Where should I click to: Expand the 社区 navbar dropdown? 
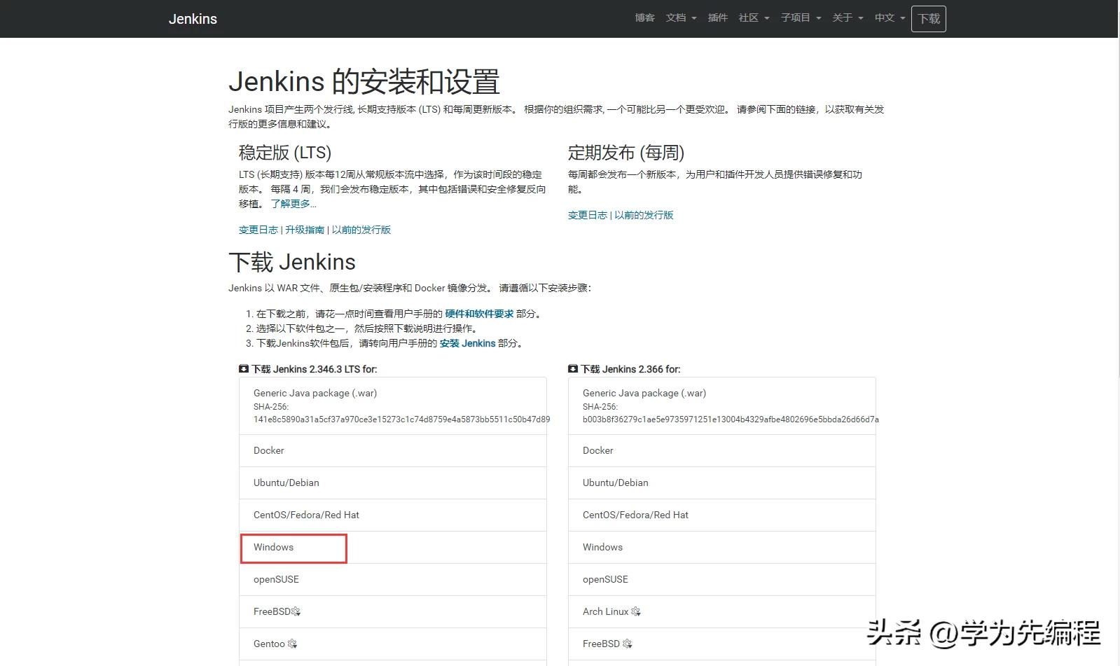754,18
